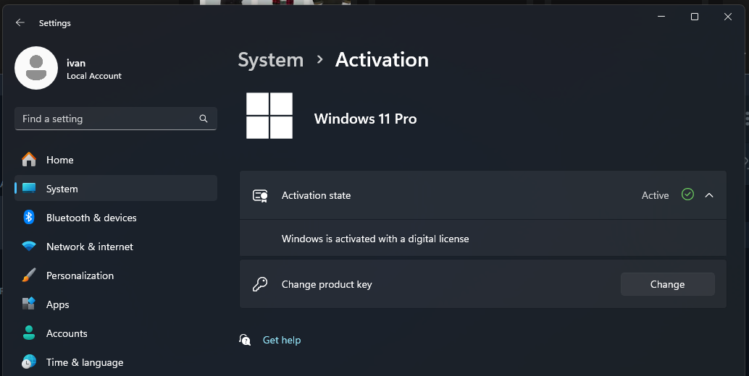Click the Apps icon in sidebar

[x=29, y=304]
